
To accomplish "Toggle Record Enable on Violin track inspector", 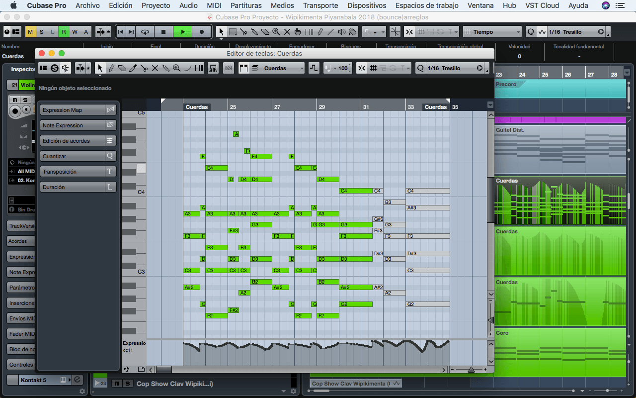I will (15, 110).
